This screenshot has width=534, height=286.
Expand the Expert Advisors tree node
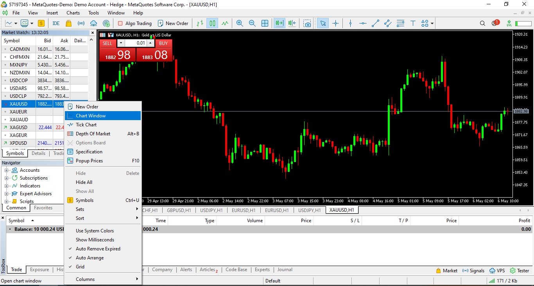point(7,194)
